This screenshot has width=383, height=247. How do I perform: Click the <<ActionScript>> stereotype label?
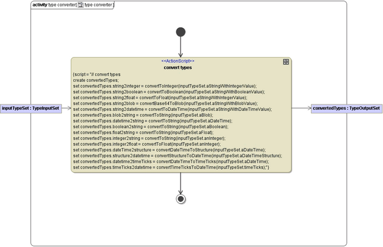178,61
